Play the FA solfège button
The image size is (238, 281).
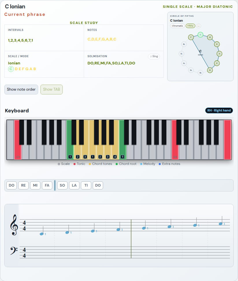47,185
